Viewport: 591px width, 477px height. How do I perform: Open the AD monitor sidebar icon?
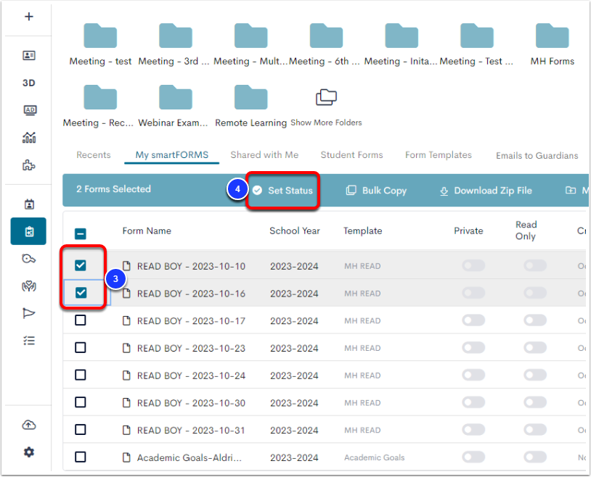30,110
